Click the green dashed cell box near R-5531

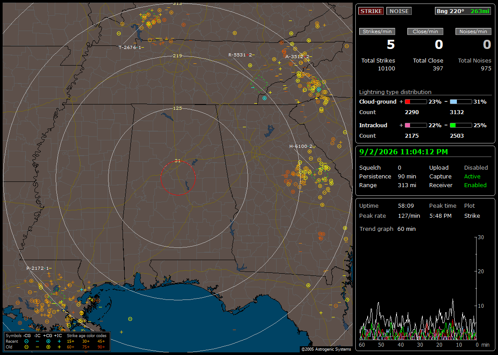(x=259, y=84)
